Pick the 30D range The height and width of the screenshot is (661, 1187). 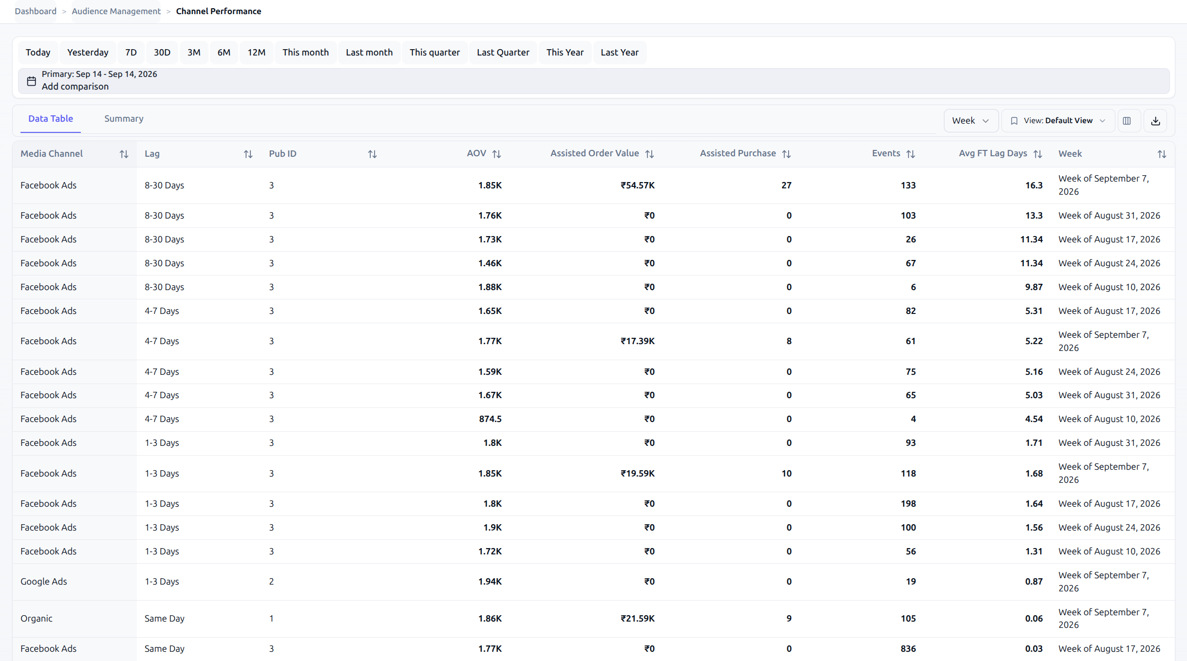pos(162,53)
